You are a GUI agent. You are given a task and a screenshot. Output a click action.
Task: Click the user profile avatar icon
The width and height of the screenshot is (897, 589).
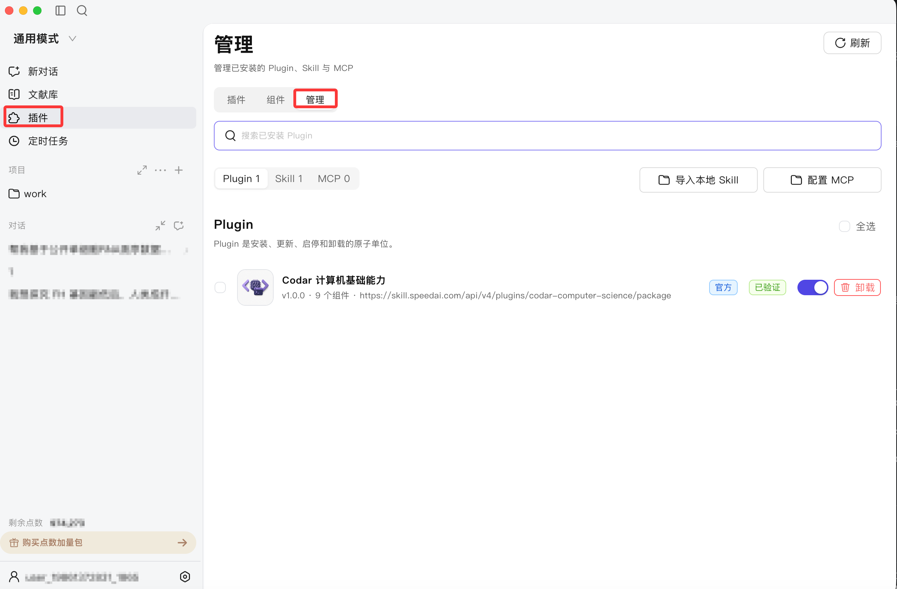14,577
